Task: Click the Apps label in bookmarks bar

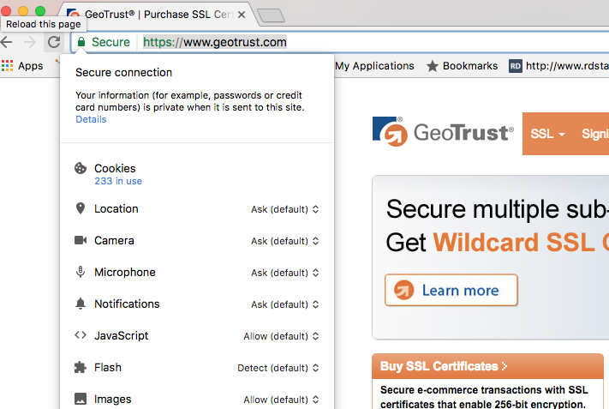Action: point(31,66)
